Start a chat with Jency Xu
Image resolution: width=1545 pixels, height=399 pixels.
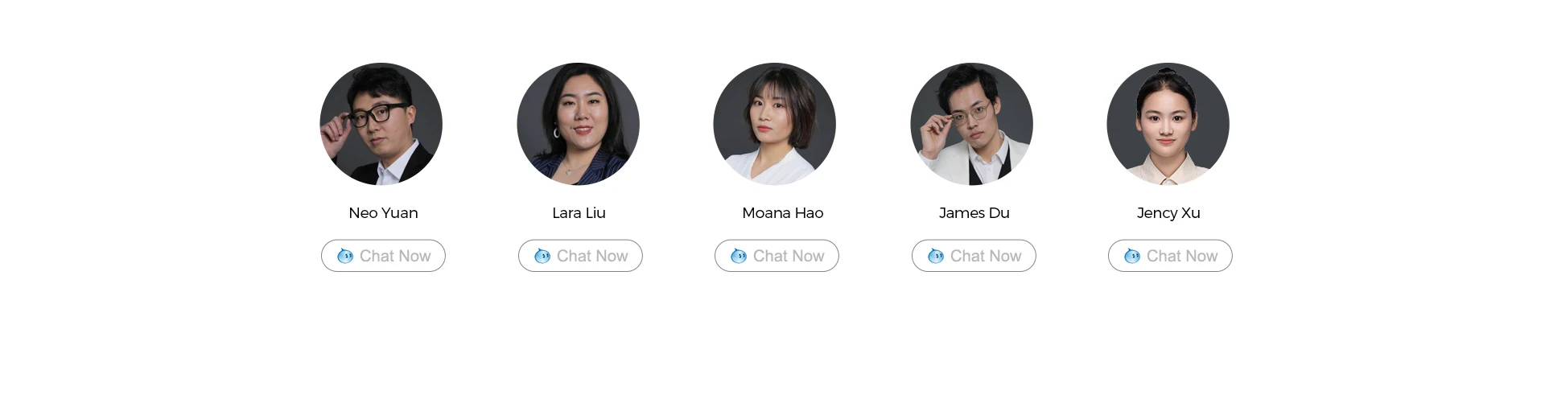click(x=1170, y=256)
